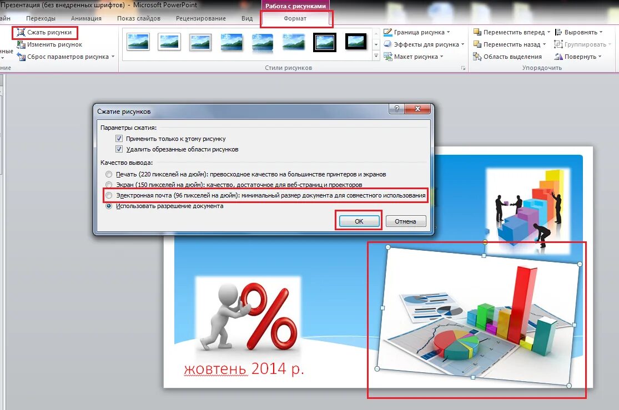Open the Анимация ribbon tab
The image size is (619, 410).
86,18
